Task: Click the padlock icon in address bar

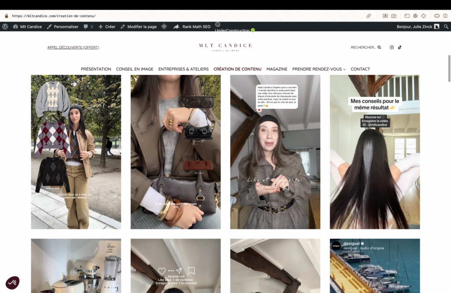Action: [x=6, y=16]
